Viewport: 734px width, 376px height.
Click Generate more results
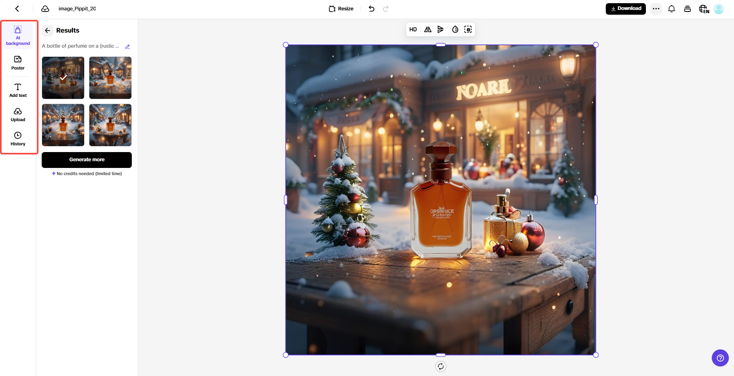[87, 160]
